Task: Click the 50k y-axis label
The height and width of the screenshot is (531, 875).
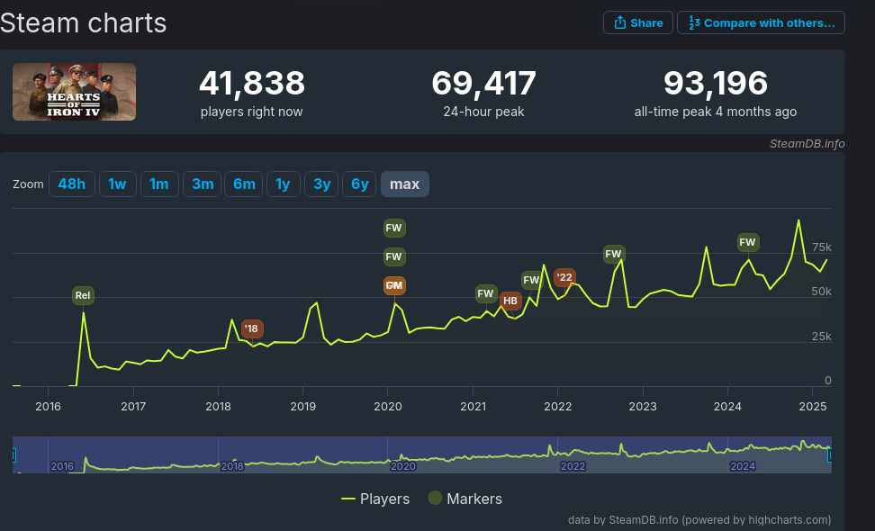Action: [821, 292]
